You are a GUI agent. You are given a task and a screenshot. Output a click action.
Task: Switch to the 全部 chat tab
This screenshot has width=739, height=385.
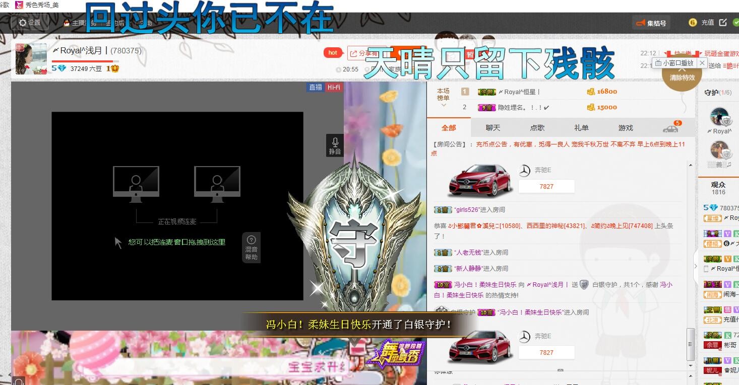[449, 128]
